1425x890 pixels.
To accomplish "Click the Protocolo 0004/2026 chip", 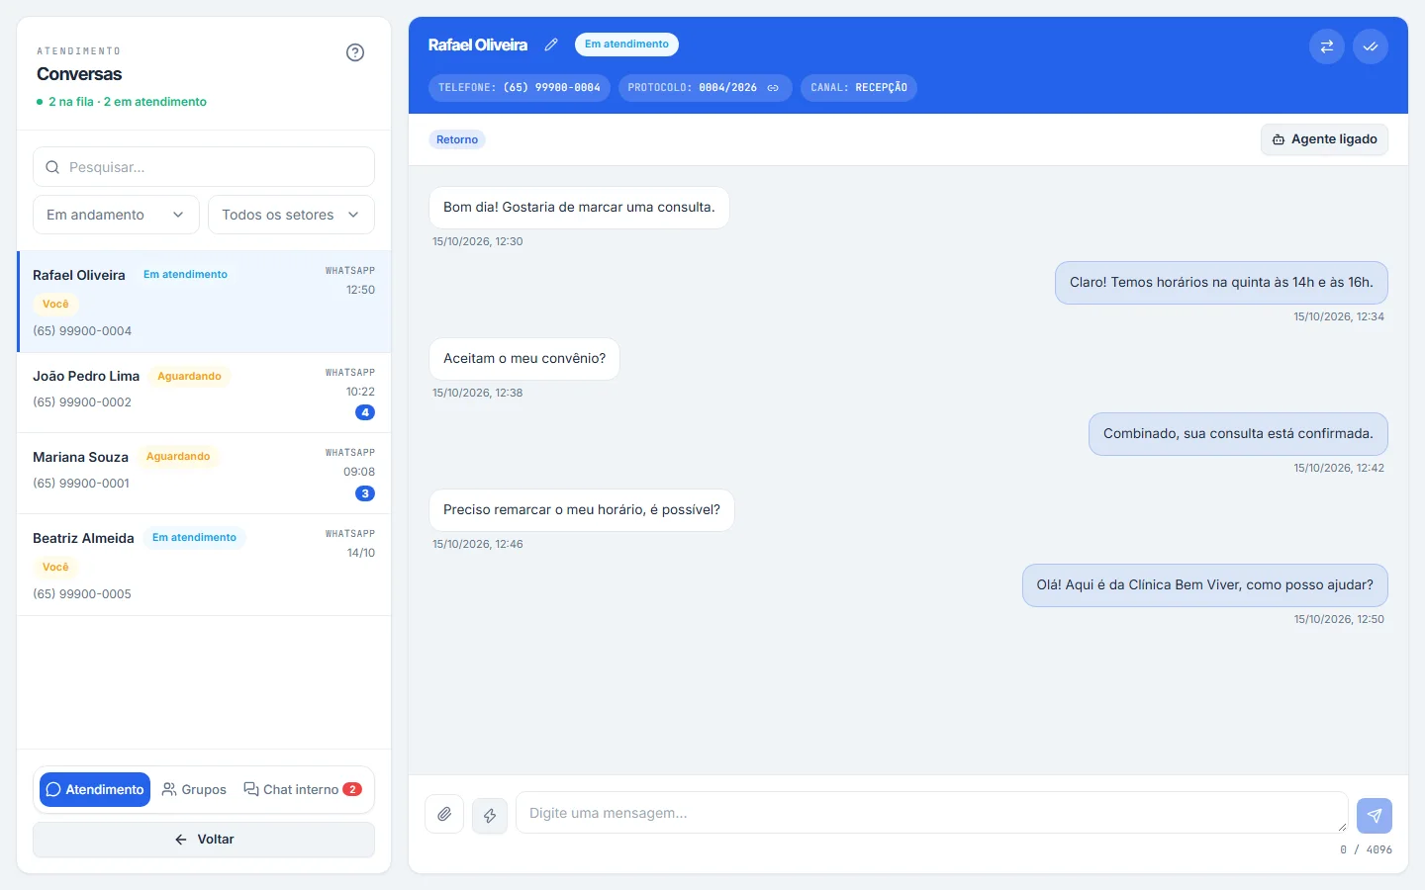I will [705, 88].
